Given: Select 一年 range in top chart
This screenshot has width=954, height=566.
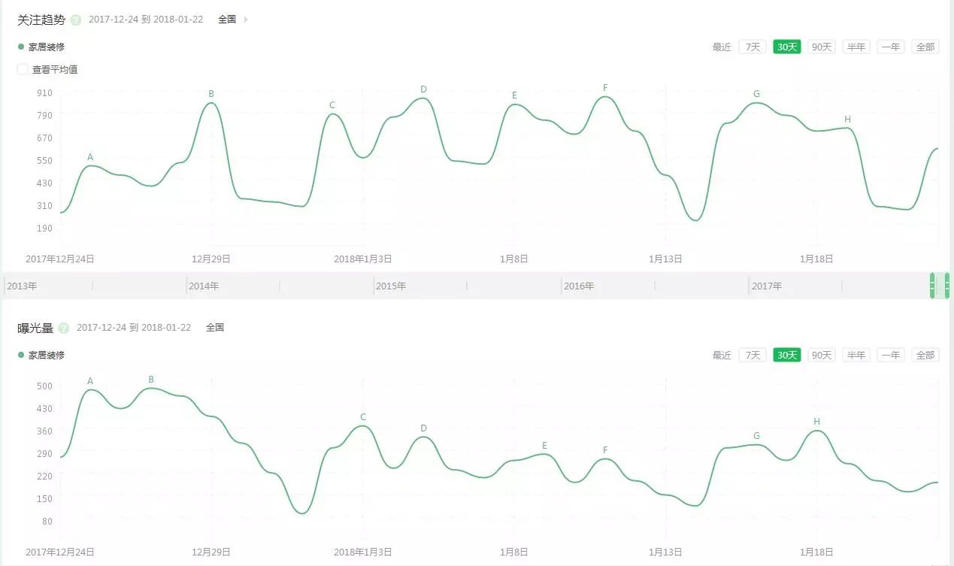Looking at the screenshot, I should 891,47.
